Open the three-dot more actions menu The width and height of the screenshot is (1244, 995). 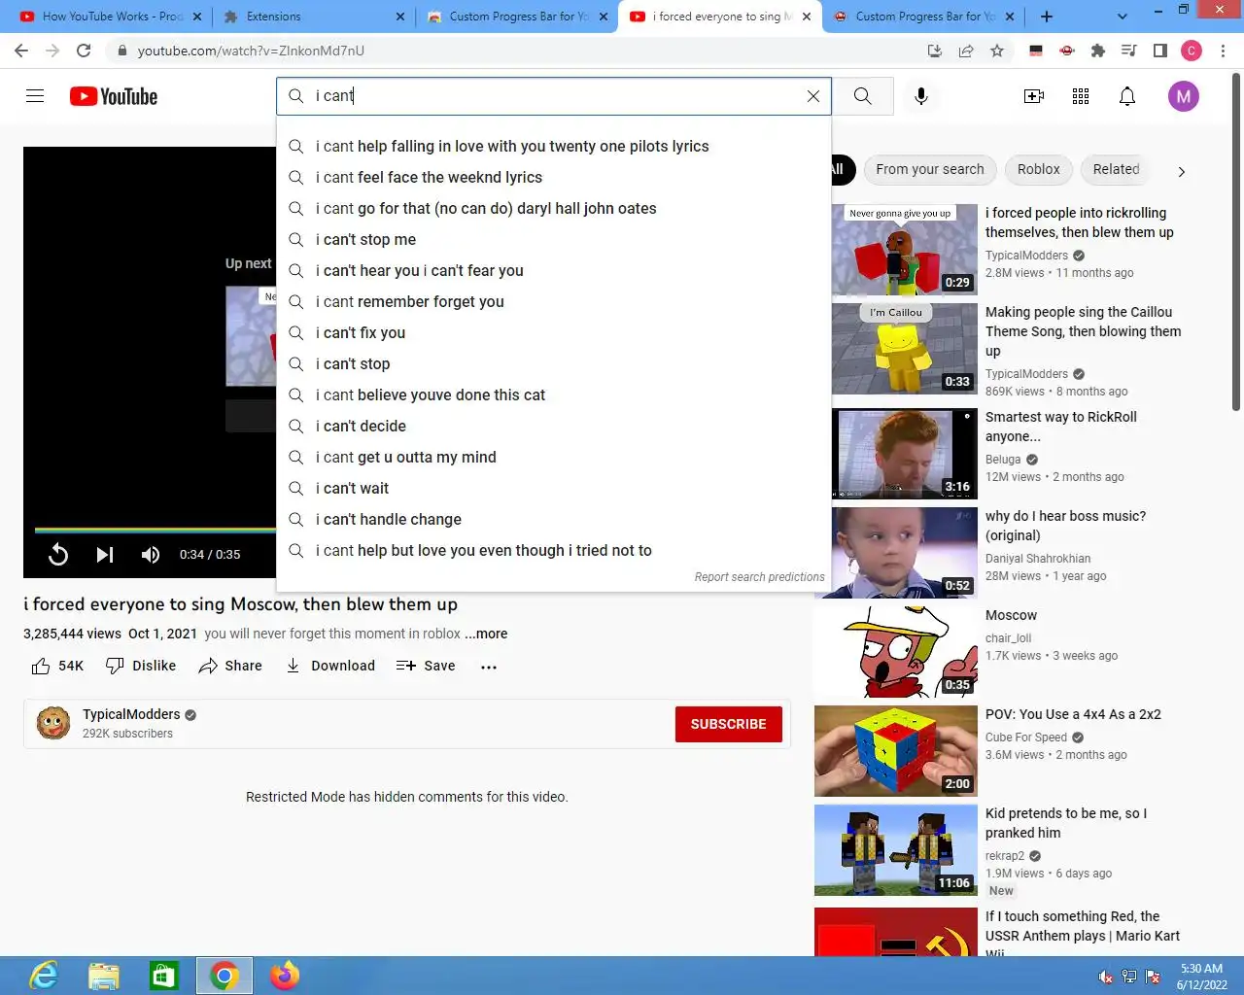[489, 667]
